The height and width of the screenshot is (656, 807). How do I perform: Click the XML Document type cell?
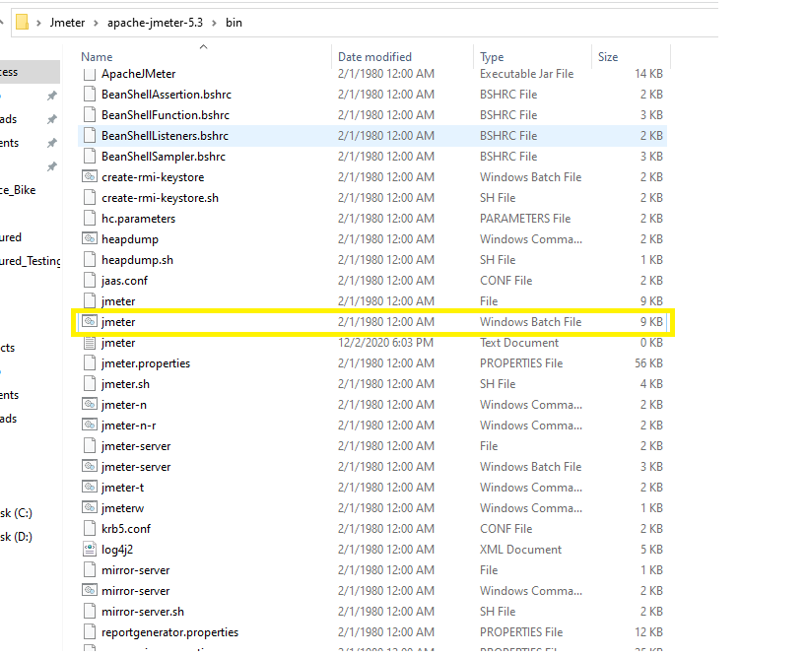tap(520, 549)
